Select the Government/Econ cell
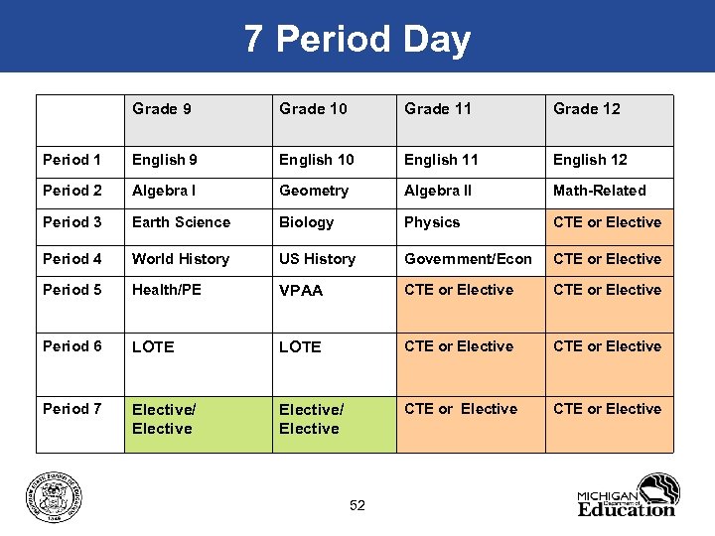Image resolution: width=715 pixels, height=536 pixels. (468, 259)
